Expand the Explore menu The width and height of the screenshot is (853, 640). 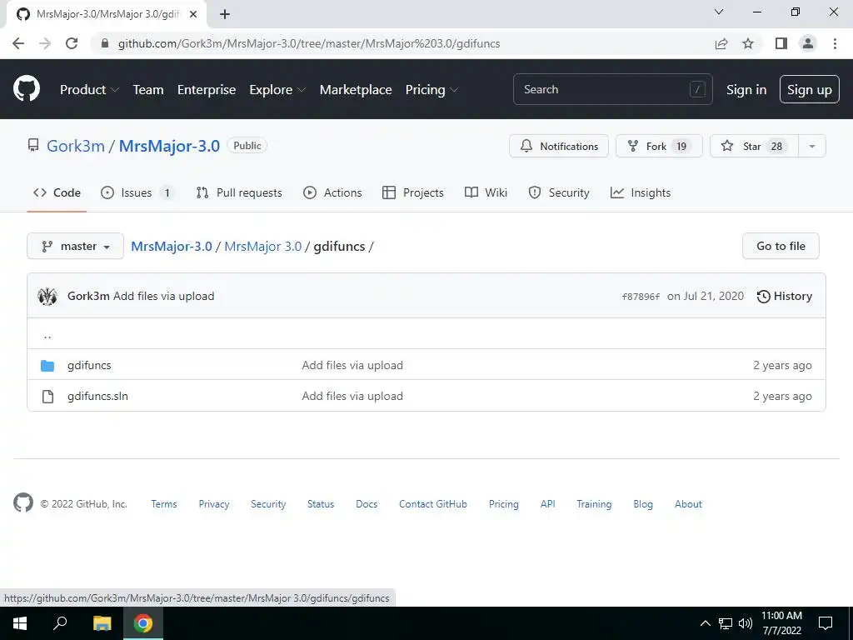coord(277,89)
